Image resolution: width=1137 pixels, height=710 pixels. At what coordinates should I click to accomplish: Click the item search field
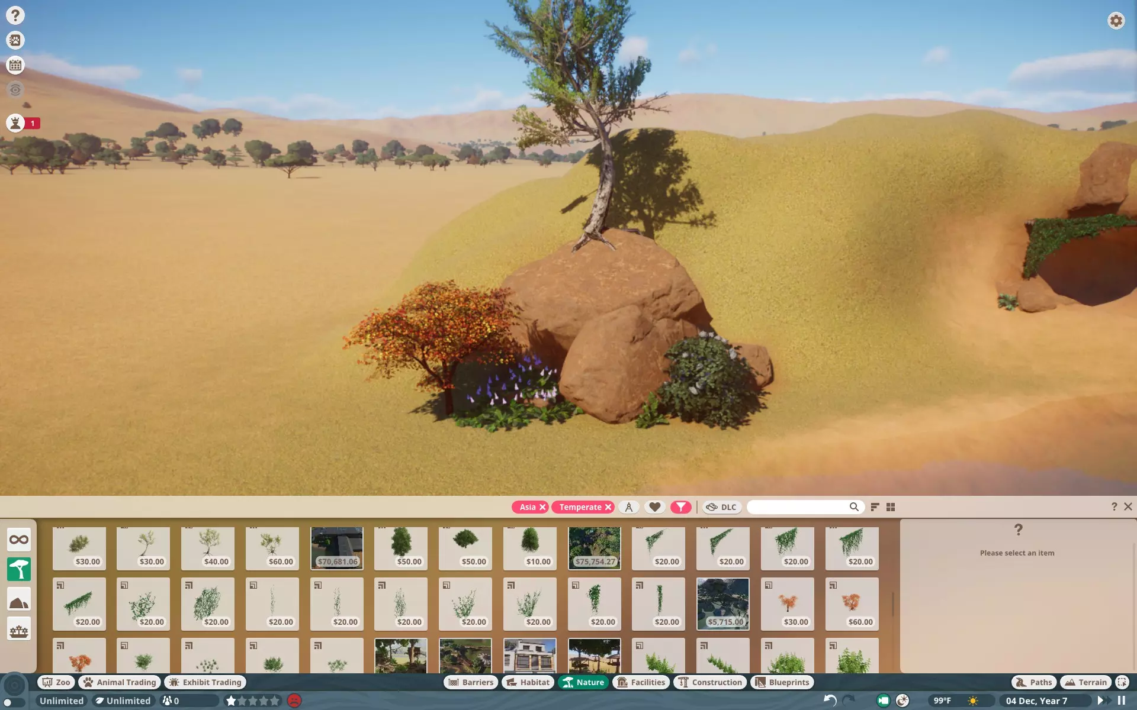pyautogui.click(x=796, y=507)
